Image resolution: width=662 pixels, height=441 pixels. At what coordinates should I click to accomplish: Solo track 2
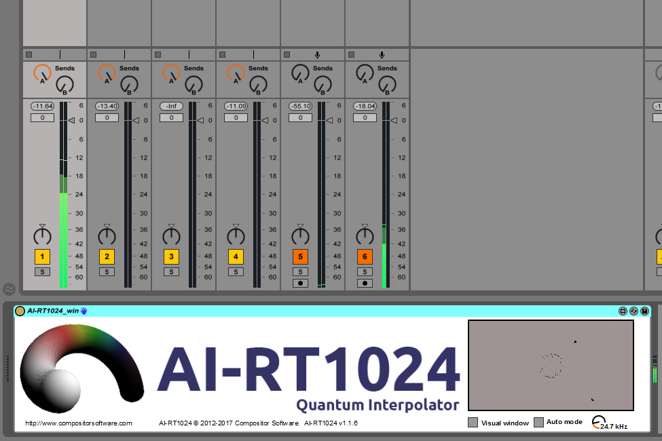coord(107,271)
